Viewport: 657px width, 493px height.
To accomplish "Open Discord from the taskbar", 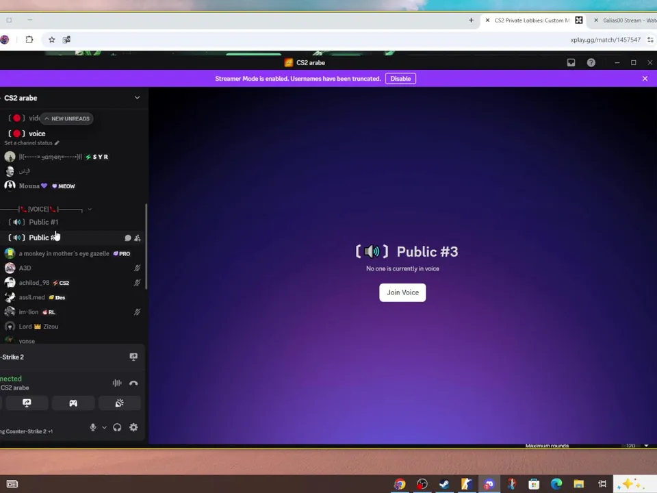I will click(x=489, y=484).
